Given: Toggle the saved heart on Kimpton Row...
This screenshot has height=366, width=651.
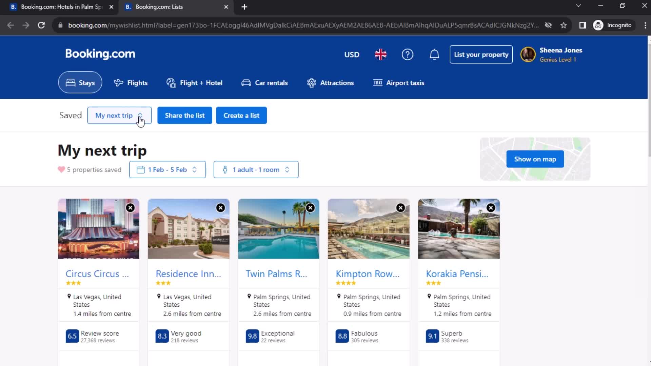Looking at the screenshot, I should (x=400, y=208).
